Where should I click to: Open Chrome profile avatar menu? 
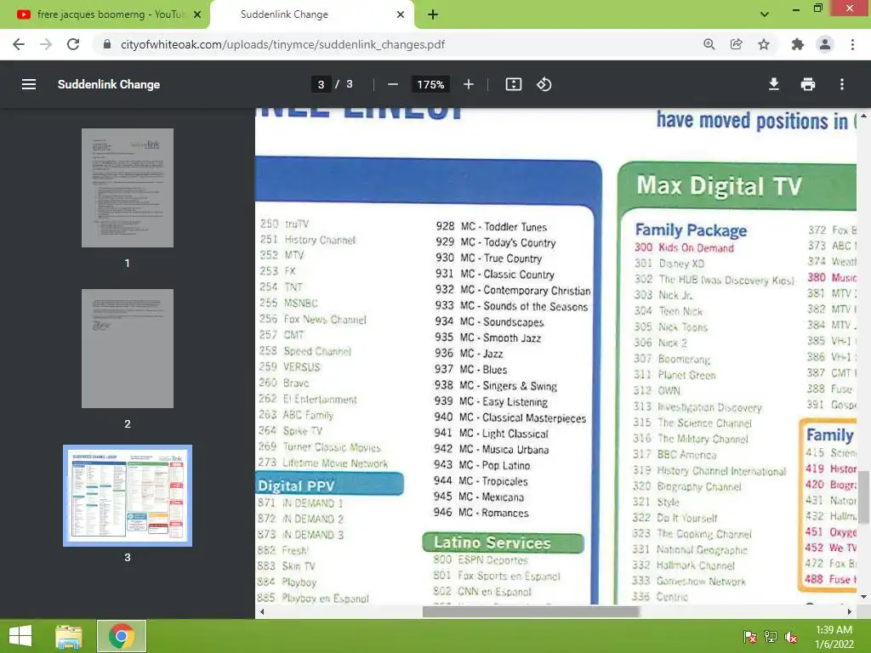coord(825,44)
